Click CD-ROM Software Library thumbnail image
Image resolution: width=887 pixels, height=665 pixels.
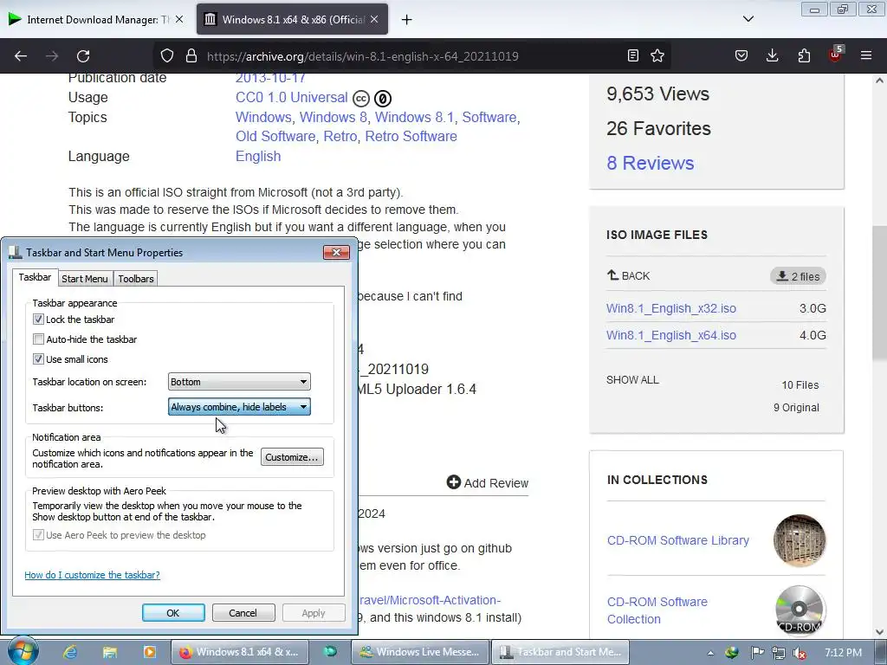(800, 540)
